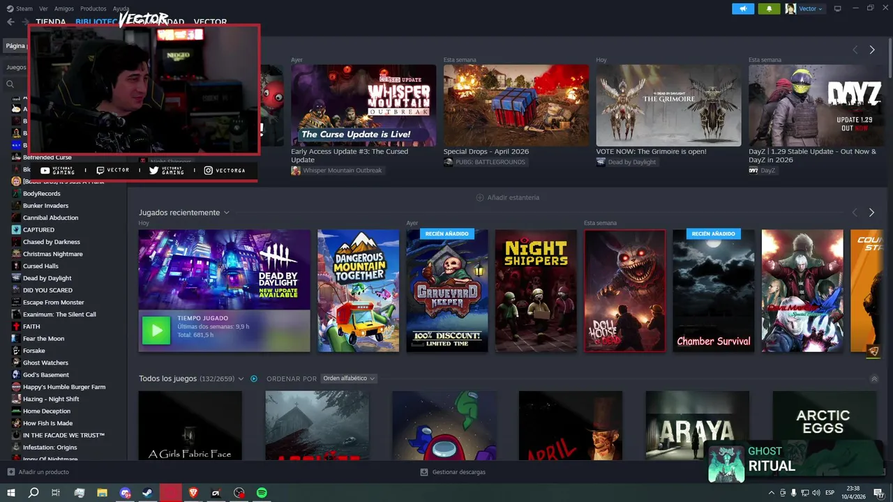Open Chamber Survival game cover

(714, 291)
